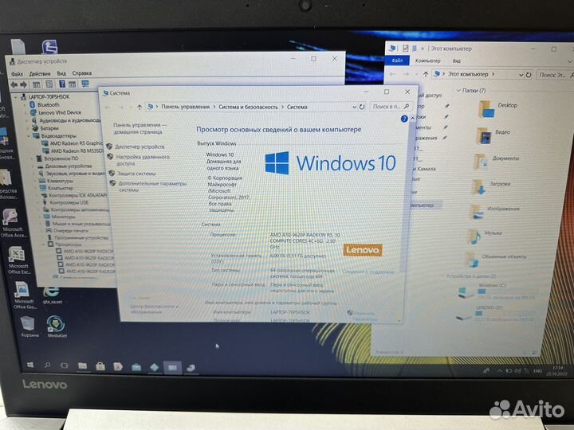Image resolution: width=574 pixels, height=430 pixels.
Task: Click the help icon in Device Manager toolbar
Action: [x=62, y=84]
